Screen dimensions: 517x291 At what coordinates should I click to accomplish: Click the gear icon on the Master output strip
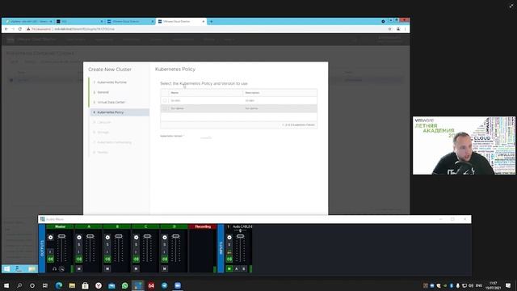(x=50, y=237)
